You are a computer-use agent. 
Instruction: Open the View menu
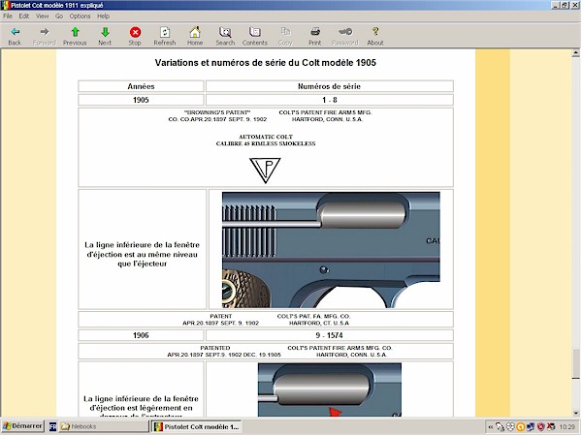tap(42, 16)
